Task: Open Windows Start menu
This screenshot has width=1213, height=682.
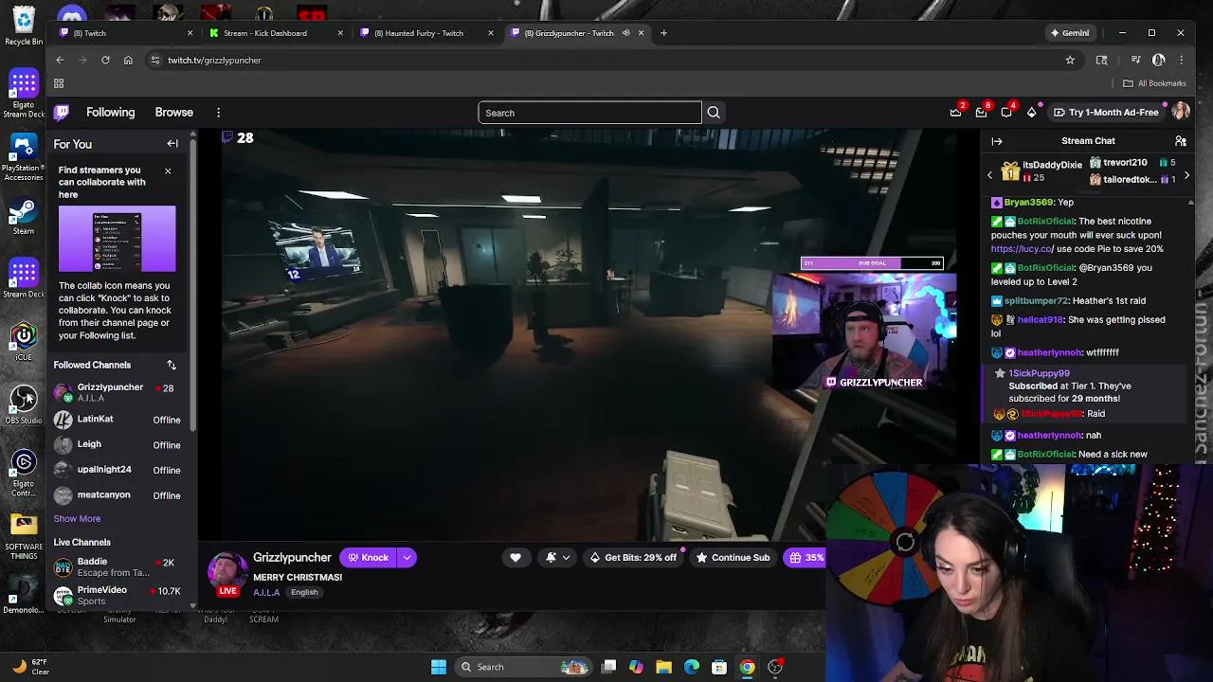Action: tap(439, 667)
